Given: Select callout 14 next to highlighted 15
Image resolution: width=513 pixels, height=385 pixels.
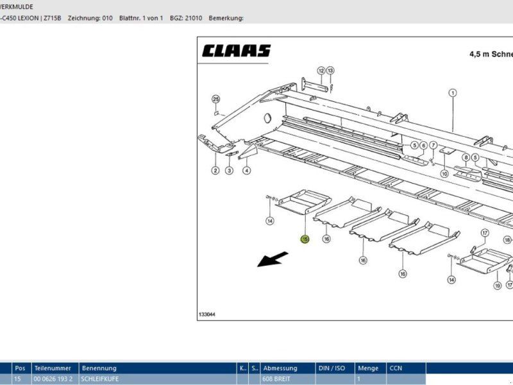Looking at the screenshot, I should pyautogui.click(x=269, y=221).
